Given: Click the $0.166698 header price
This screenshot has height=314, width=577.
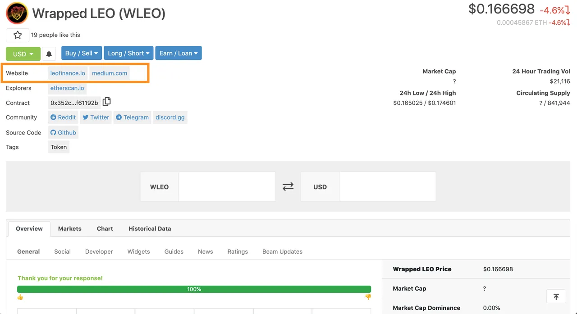Looking at the screenshot, I should [x=501, y=9].
